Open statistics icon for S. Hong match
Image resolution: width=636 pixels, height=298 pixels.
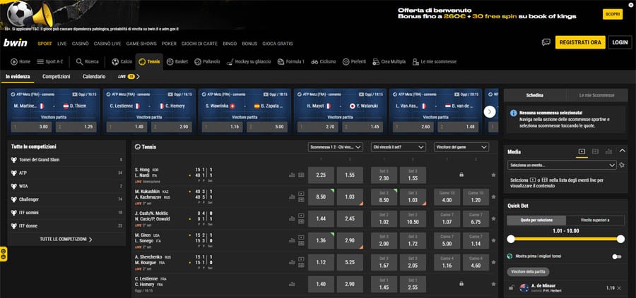292,175
